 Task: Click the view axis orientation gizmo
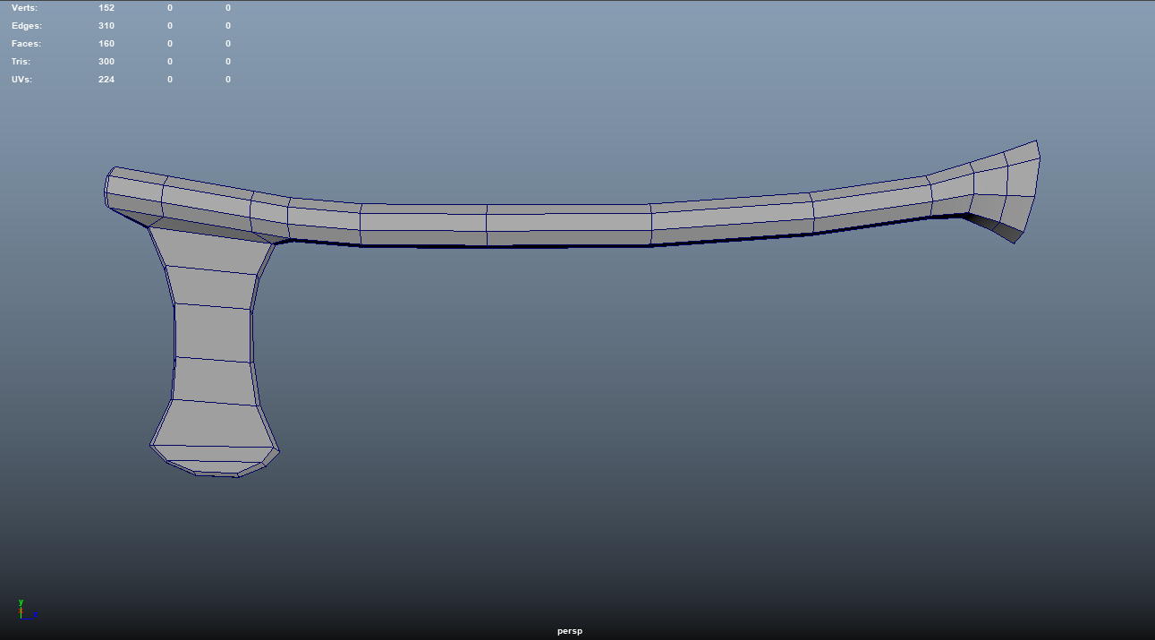[24, 610]
